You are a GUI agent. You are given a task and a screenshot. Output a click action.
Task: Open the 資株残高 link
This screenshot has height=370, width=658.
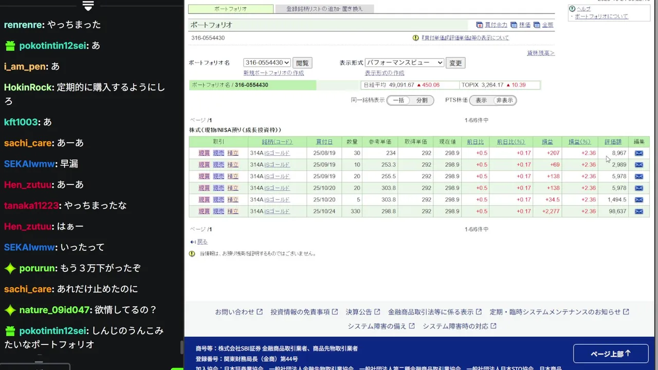(541, 53)
